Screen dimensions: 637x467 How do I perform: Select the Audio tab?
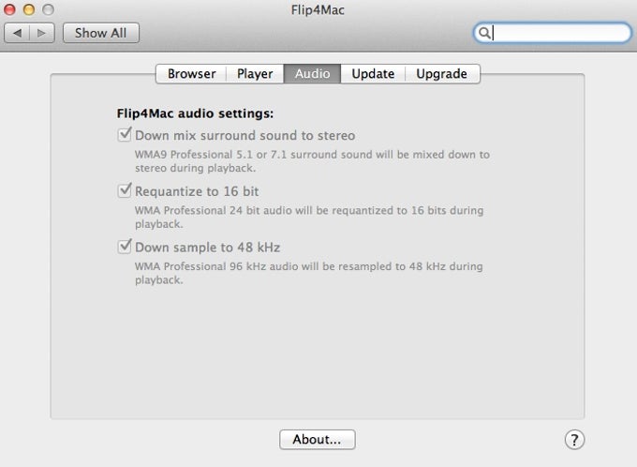(x=312, y=74)
